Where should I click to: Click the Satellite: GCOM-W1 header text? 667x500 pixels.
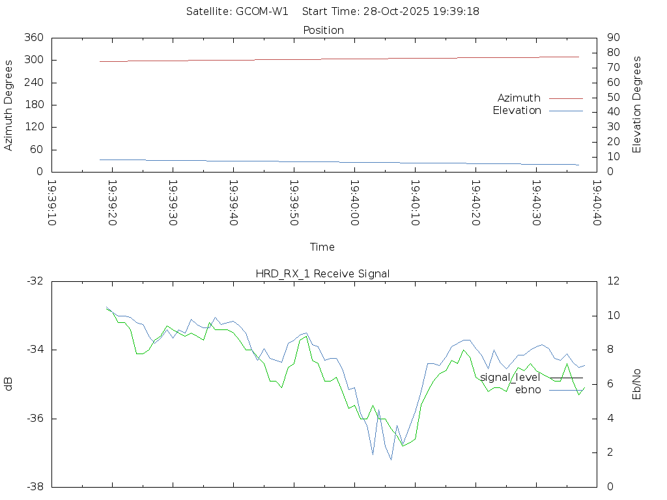click(x=237, y=12)
